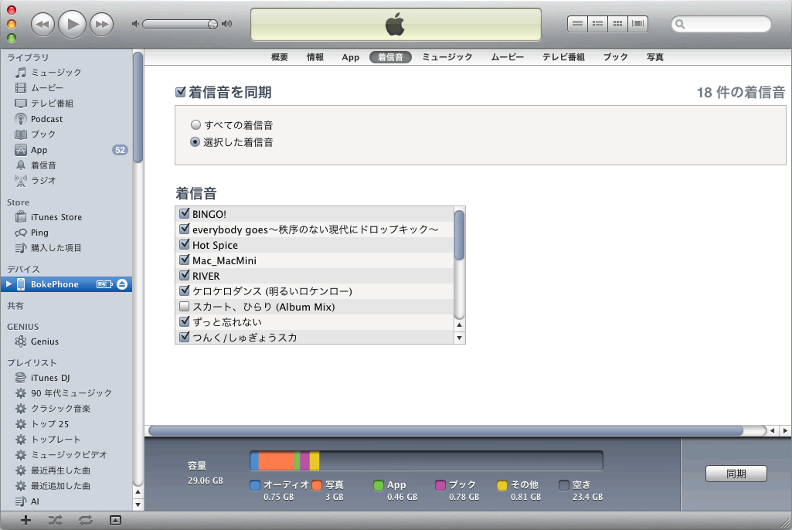Uncheck everybody goes ringtone checkbox
792x530 pixels.
click(185, 229)
